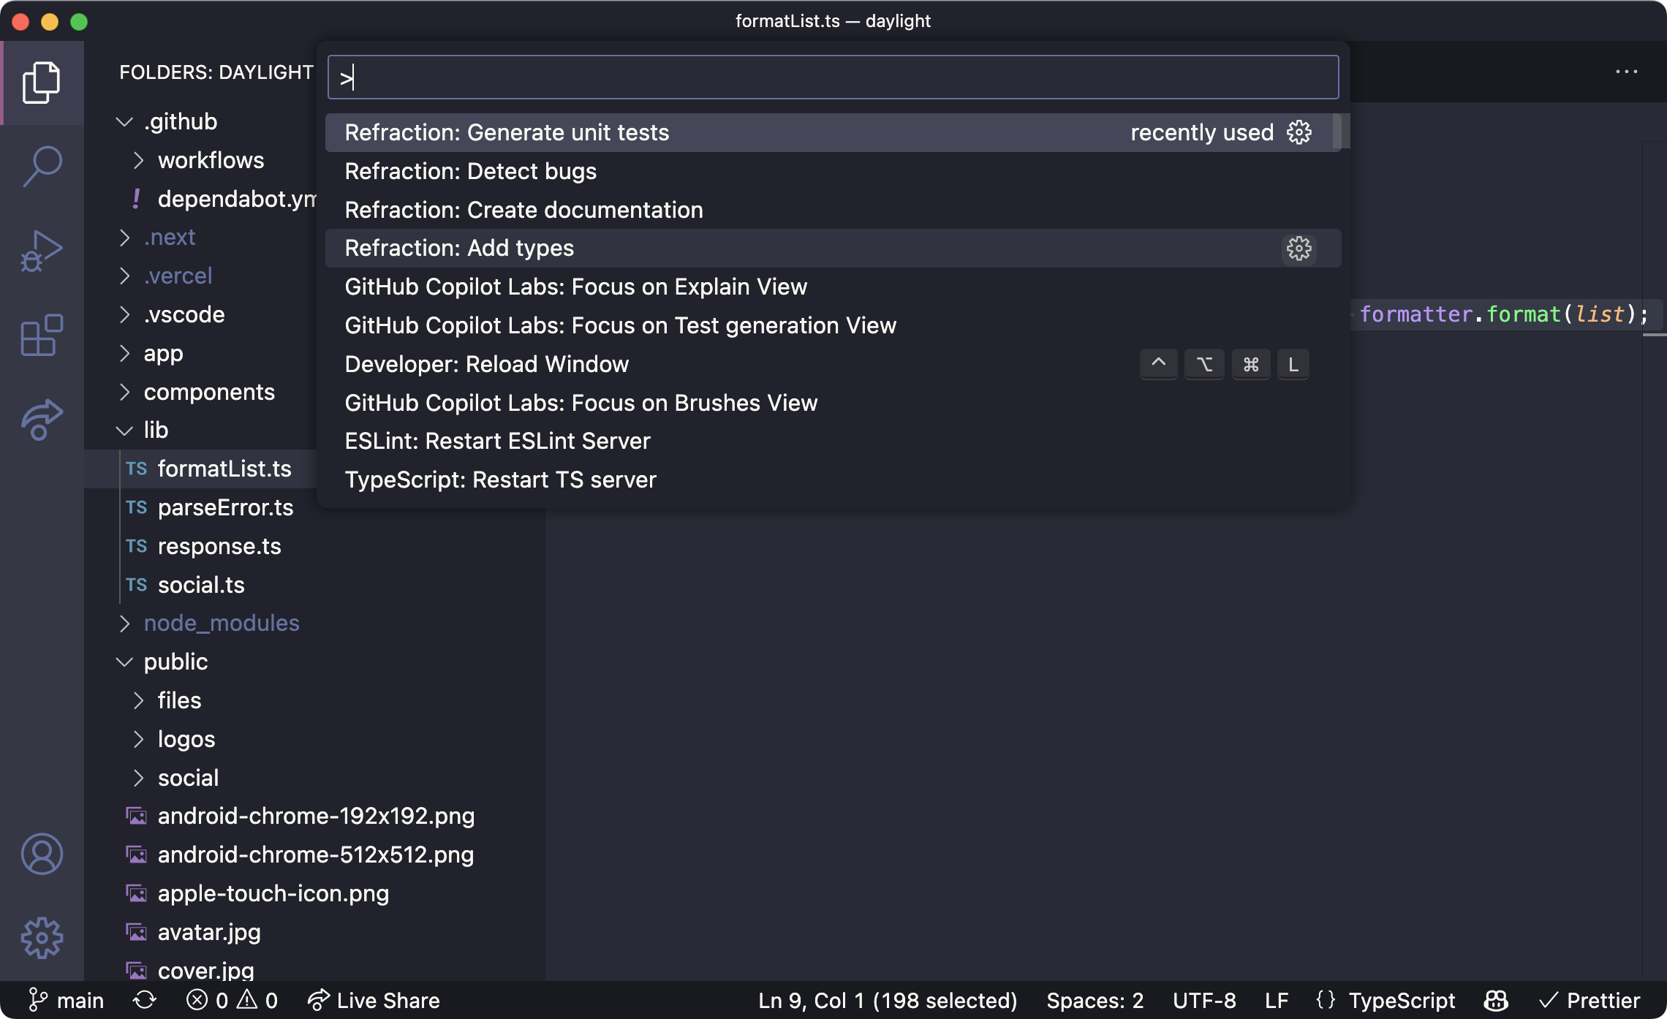Run Refraction: Add types command
Viewport: 1667px width, 1019px height.
pos(833,249)
